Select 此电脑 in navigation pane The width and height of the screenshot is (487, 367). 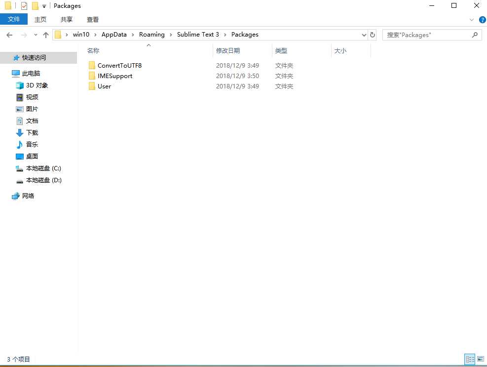(x=31, y=74)
